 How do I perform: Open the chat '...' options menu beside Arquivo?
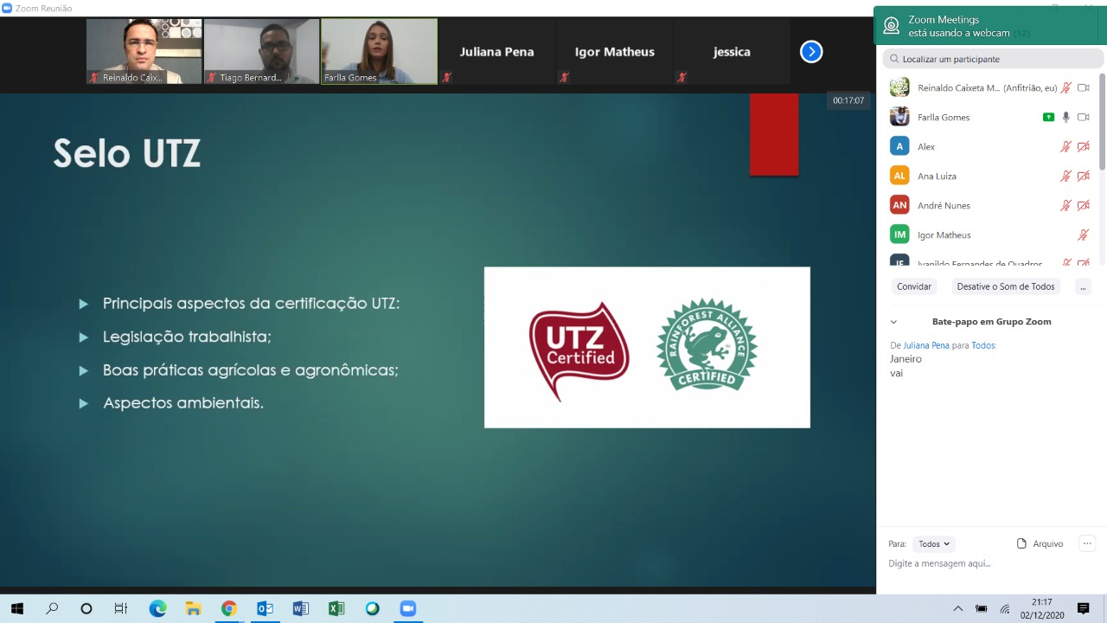click(1087, 543)
